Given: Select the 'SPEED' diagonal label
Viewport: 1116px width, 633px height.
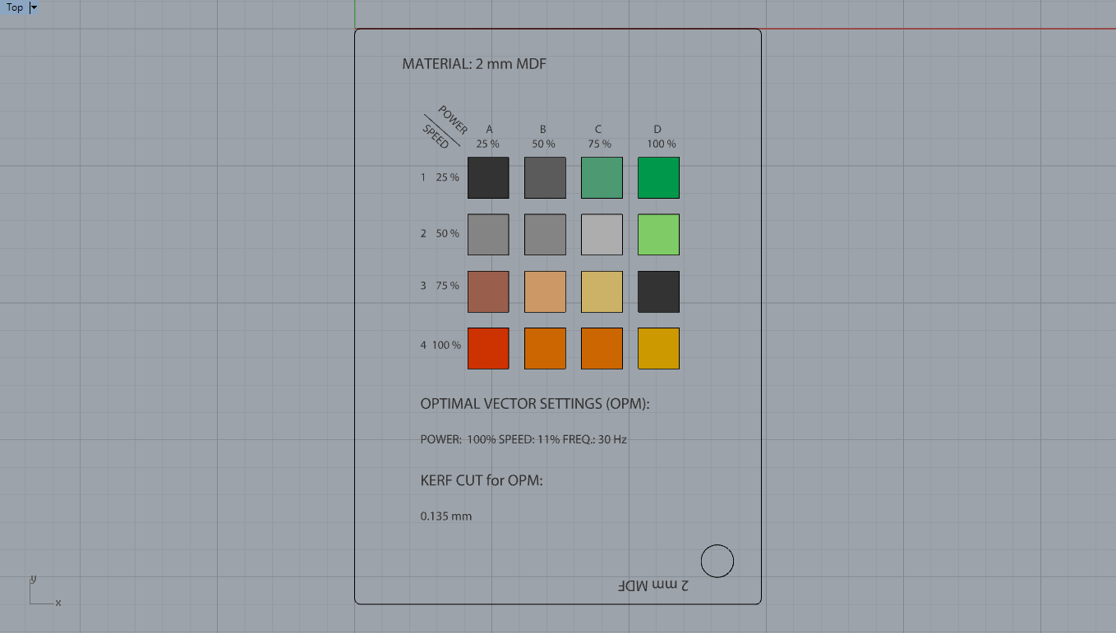Looking at the screenshot, I should pyautogui.click(x=436, y=136).
